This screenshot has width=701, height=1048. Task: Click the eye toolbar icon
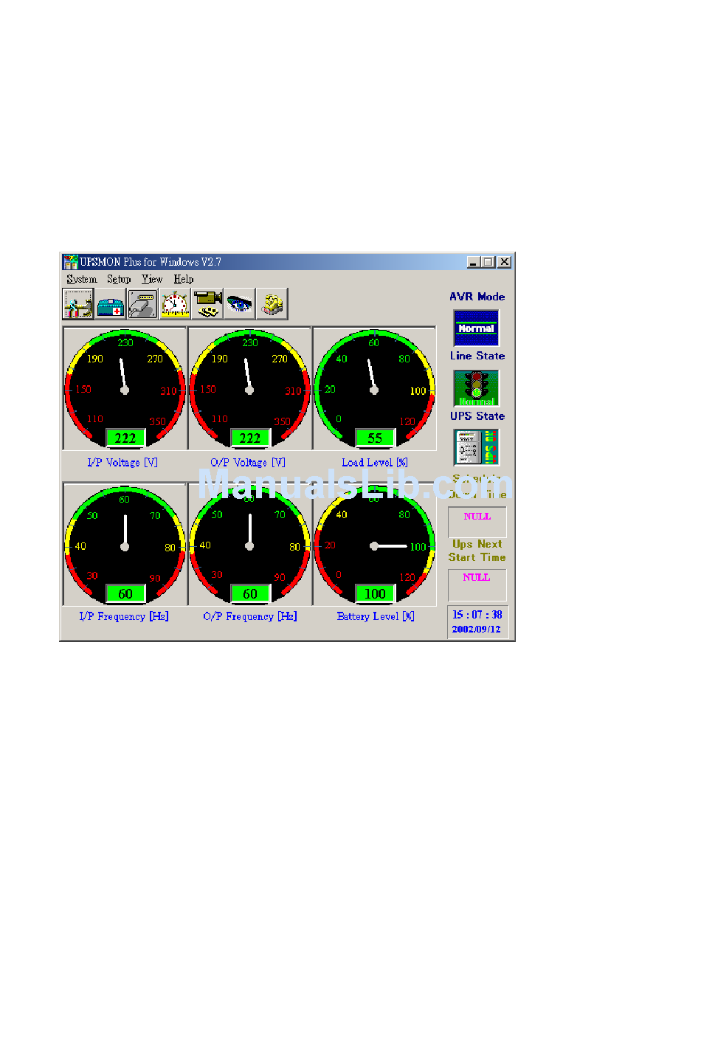[x=240, y=303]
